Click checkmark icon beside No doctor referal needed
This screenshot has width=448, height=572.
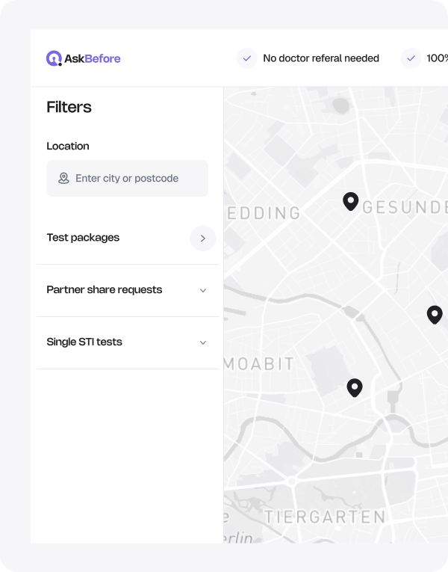(x=247, y=58)
